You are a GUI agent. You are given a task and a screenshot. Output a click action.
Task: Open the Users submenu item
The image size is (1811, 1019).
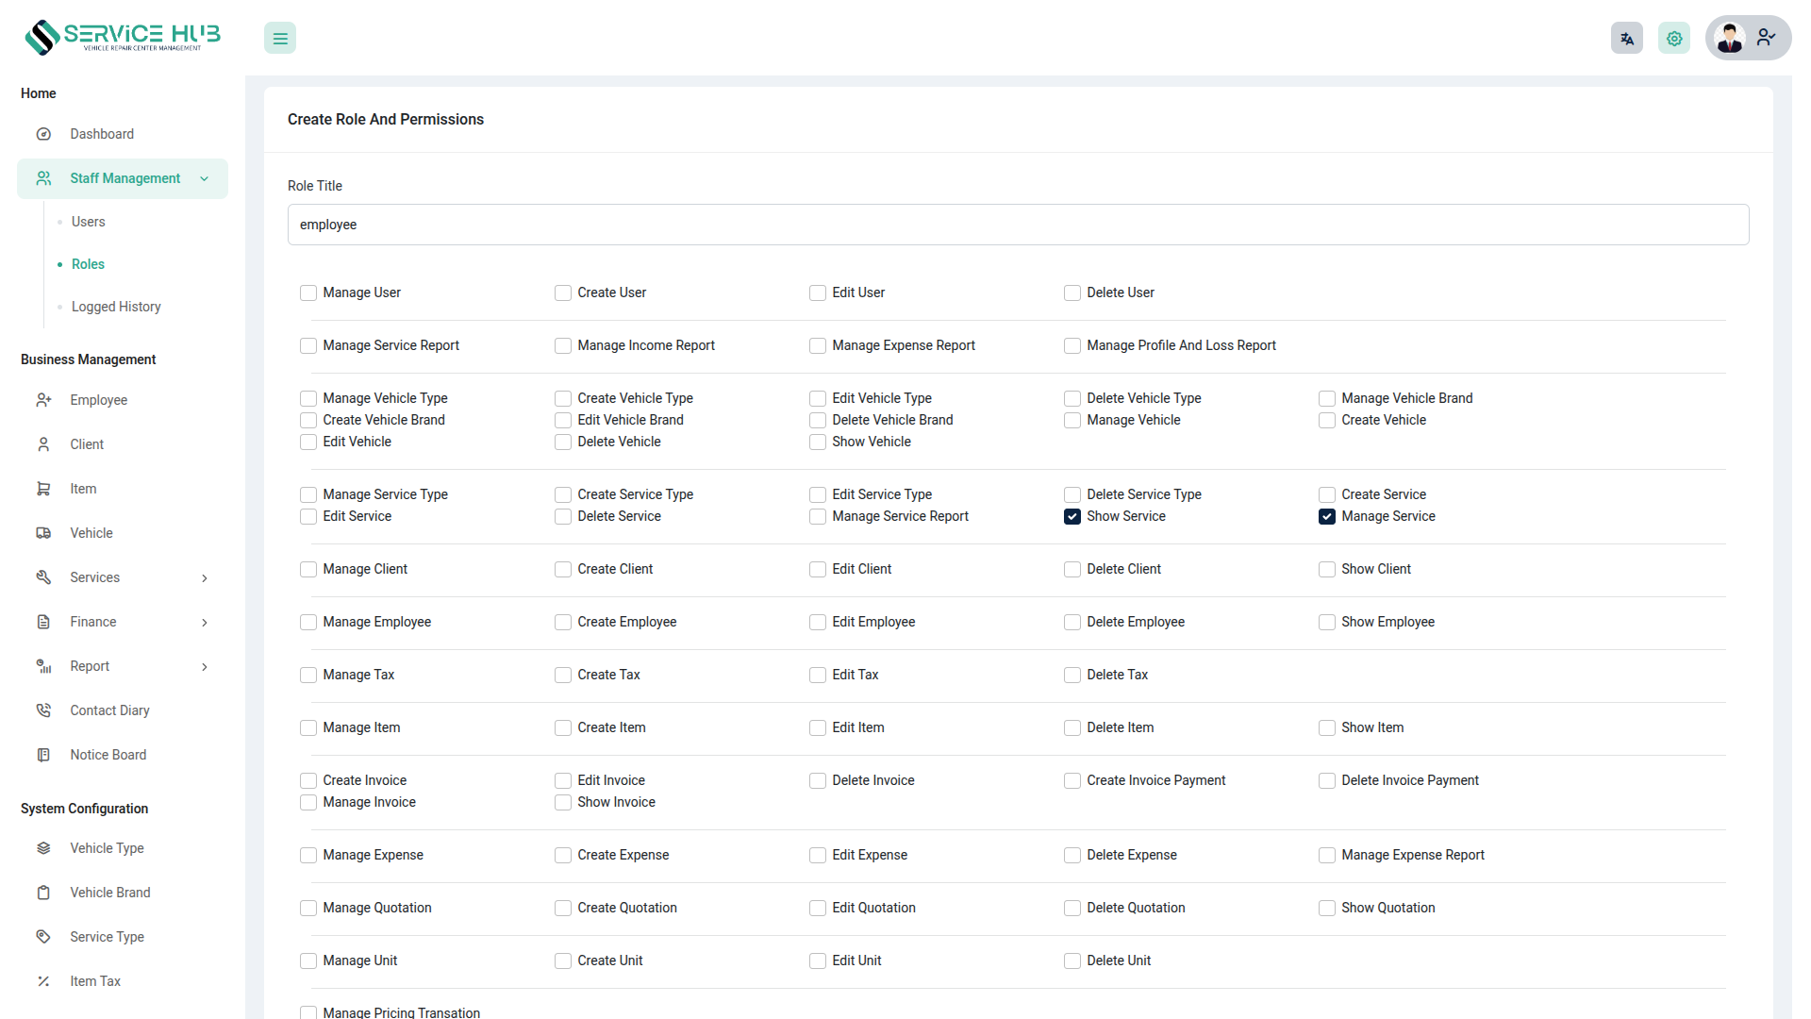pyautogui.click(x=89, y=222)
